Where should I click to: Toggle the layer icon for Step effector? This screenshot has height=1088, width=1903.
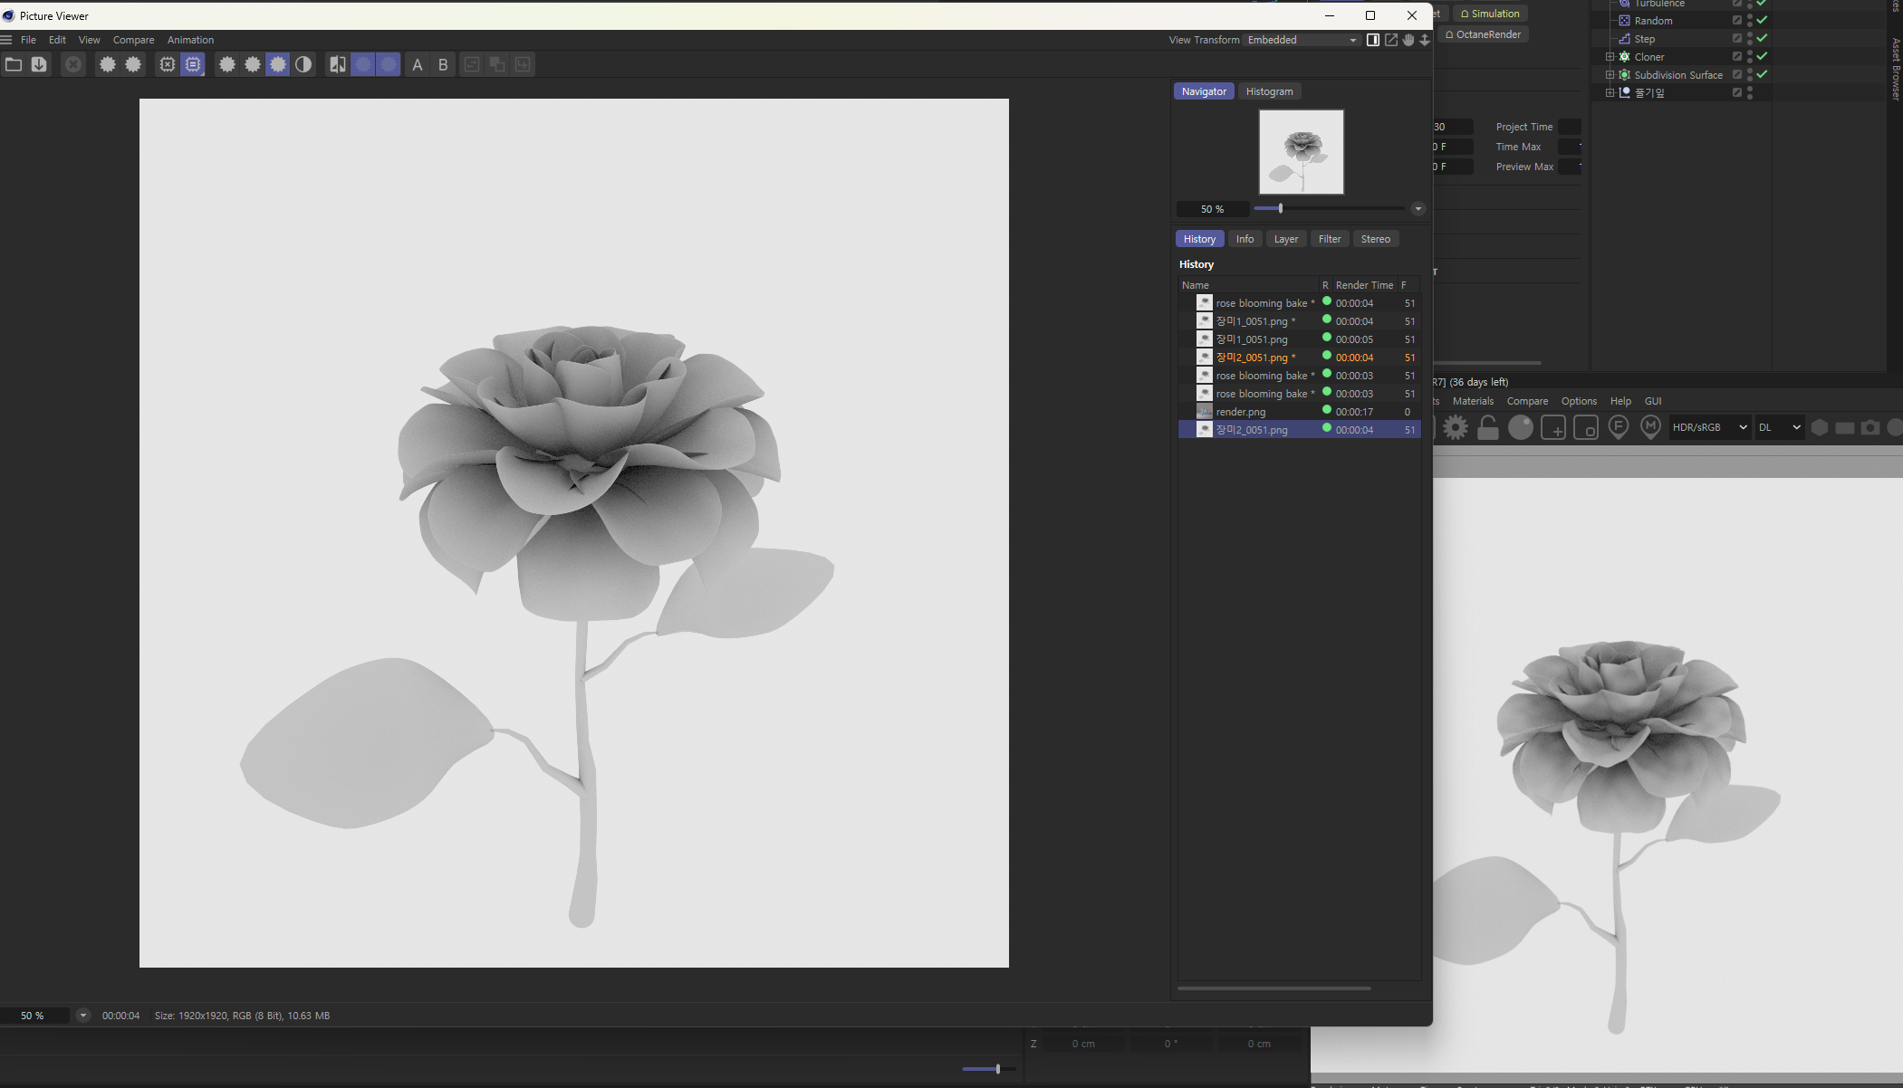(x=1737, y=38)
